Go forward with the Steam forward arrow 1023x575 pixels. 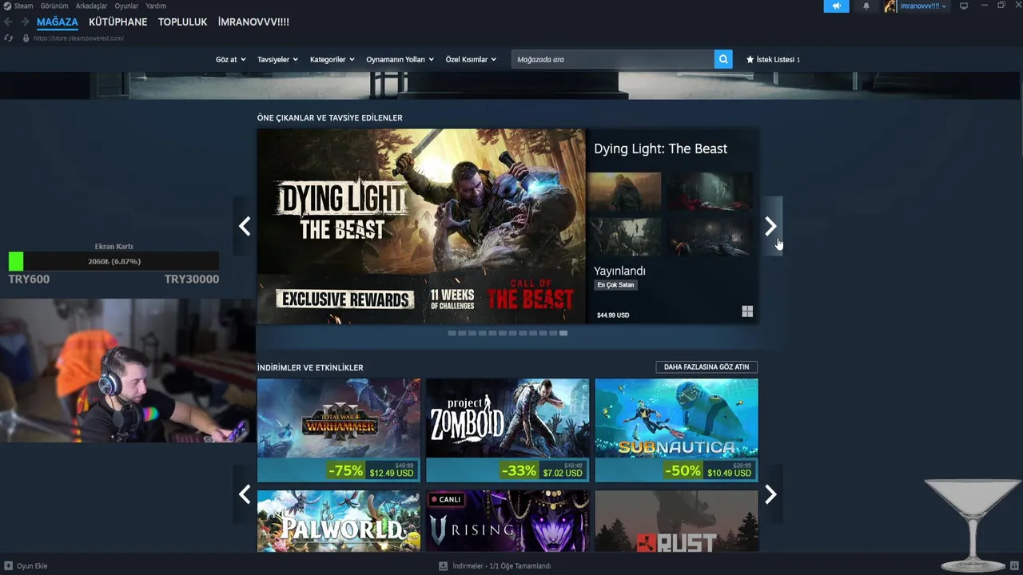pyautogui.click(x=25, y=22)
